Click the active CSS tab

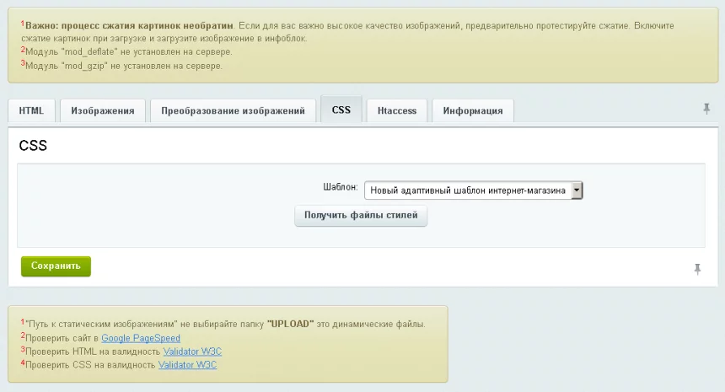341,110
